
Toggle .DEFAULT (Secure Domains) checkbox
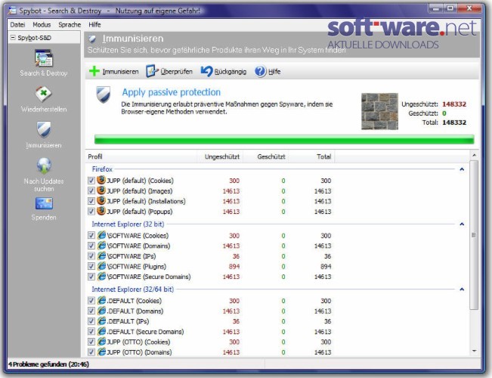coord(91,332)
